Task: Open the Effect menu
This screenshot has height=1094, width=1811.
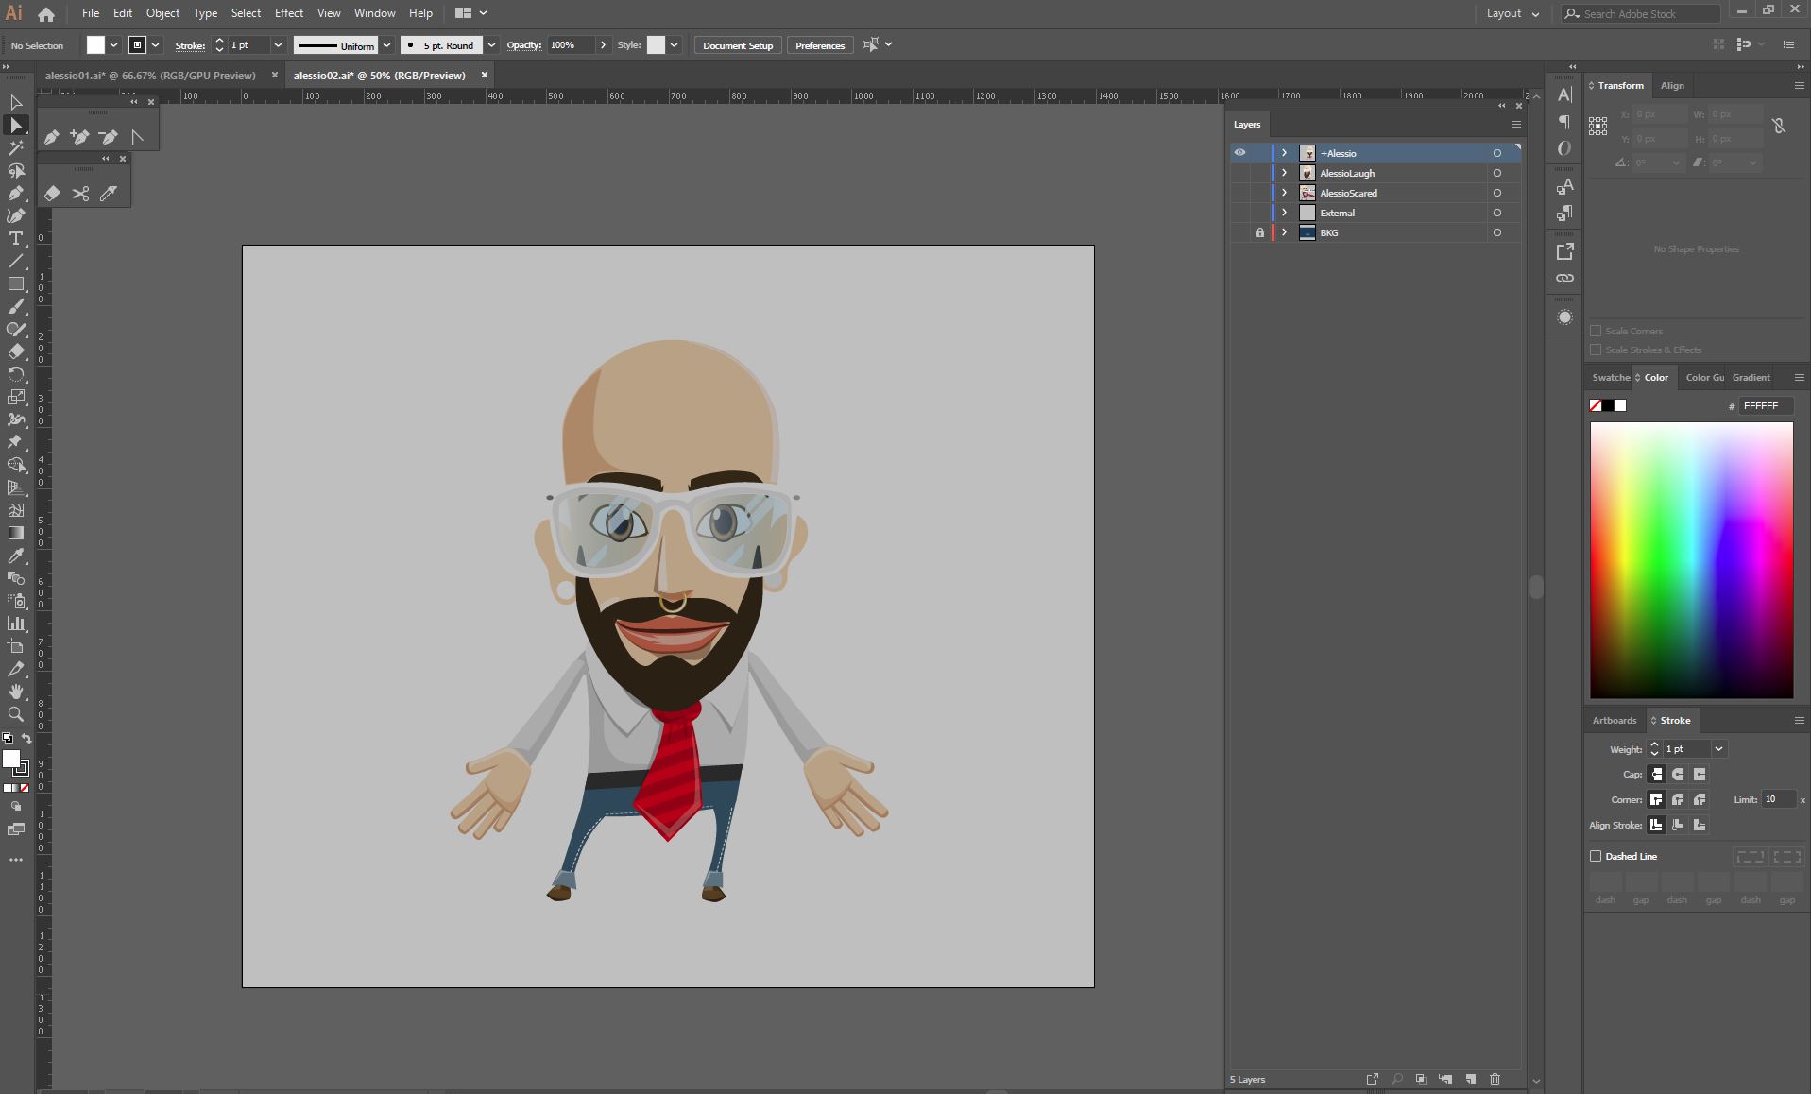Action: [288, 13]
